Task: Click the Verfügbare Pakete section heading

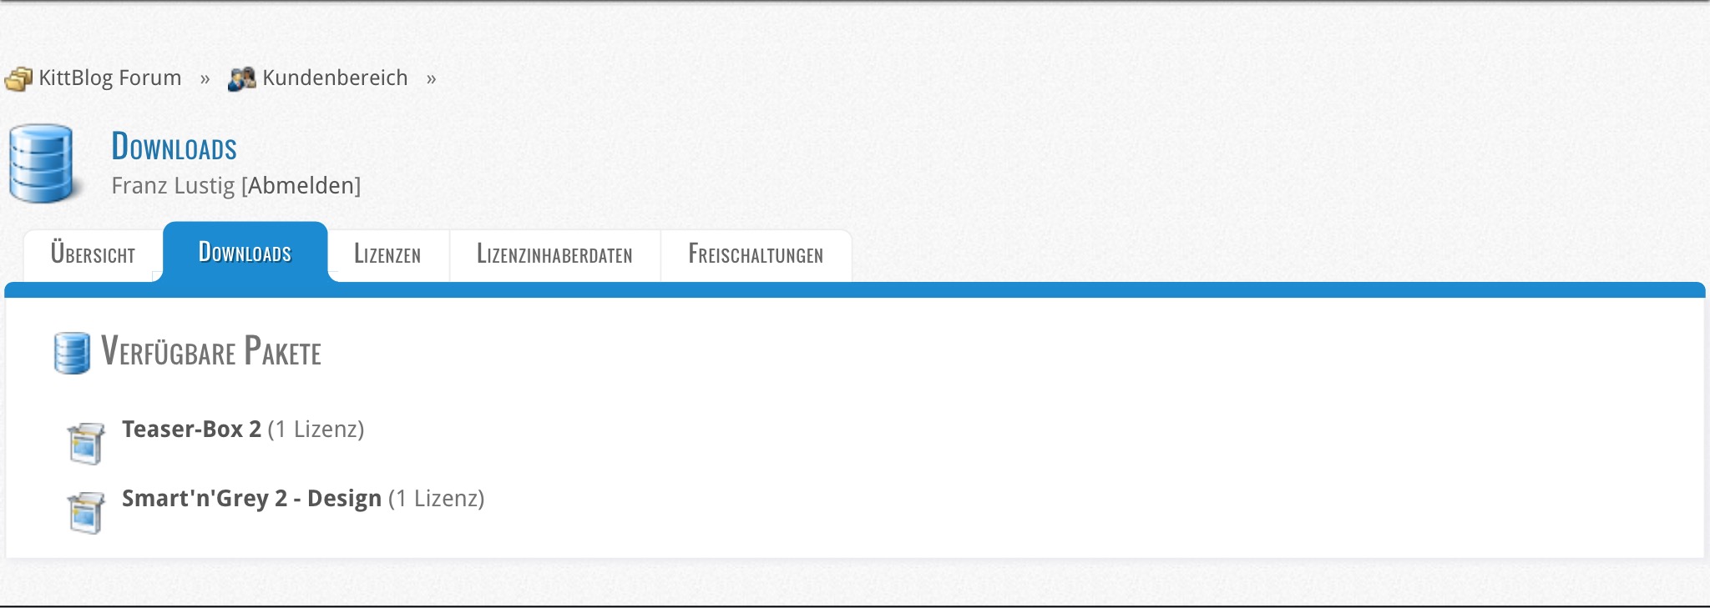Action: pos(211,351)
